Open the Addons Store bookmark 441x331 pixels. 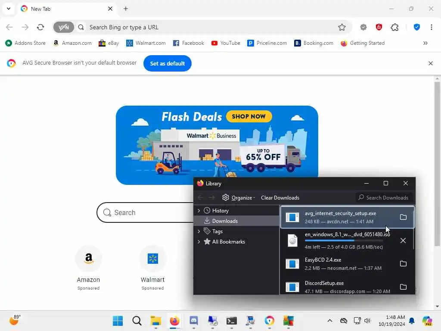(25, 43)
